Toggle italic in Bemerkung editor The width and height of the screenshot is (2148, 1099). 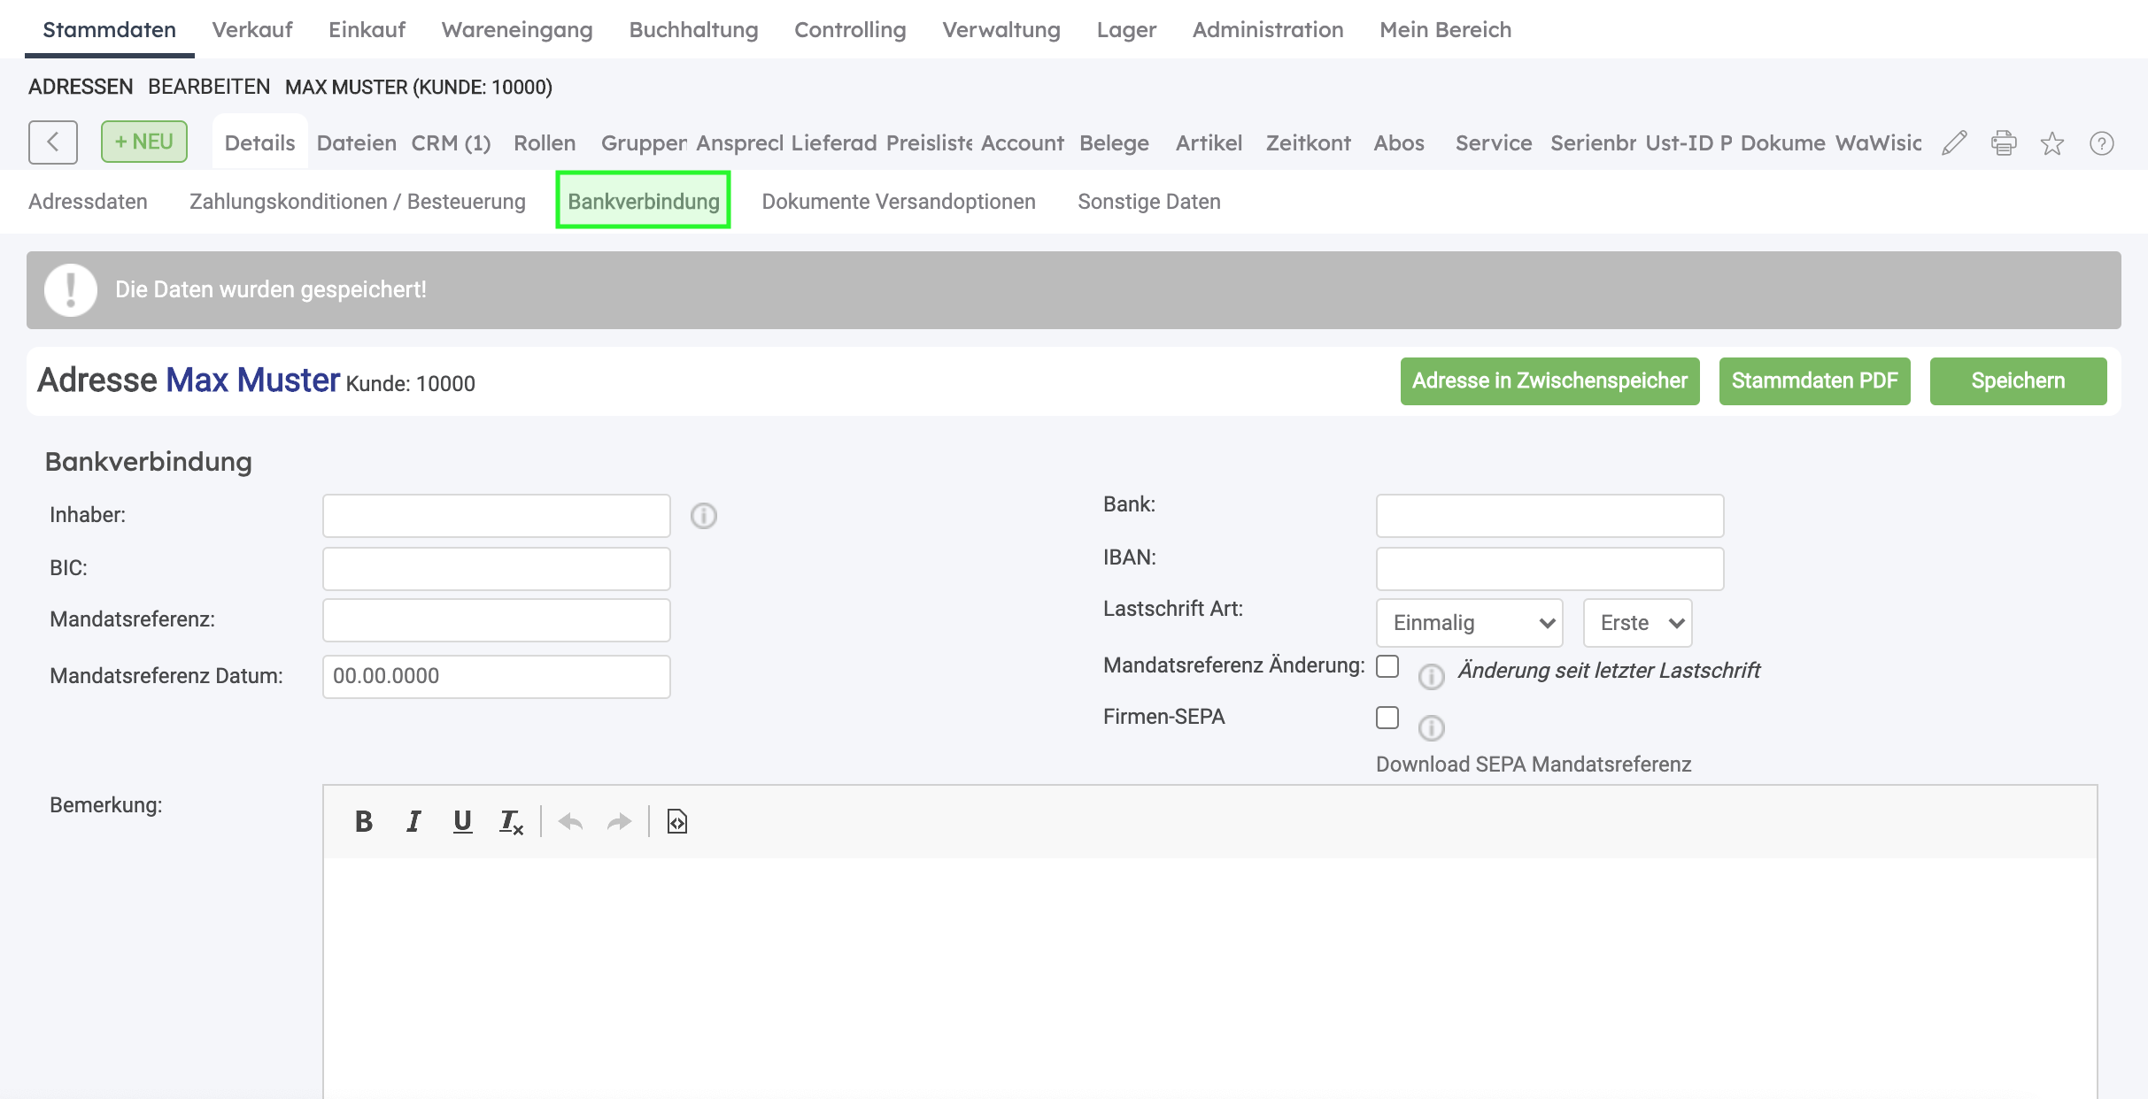tap(413, 822)
